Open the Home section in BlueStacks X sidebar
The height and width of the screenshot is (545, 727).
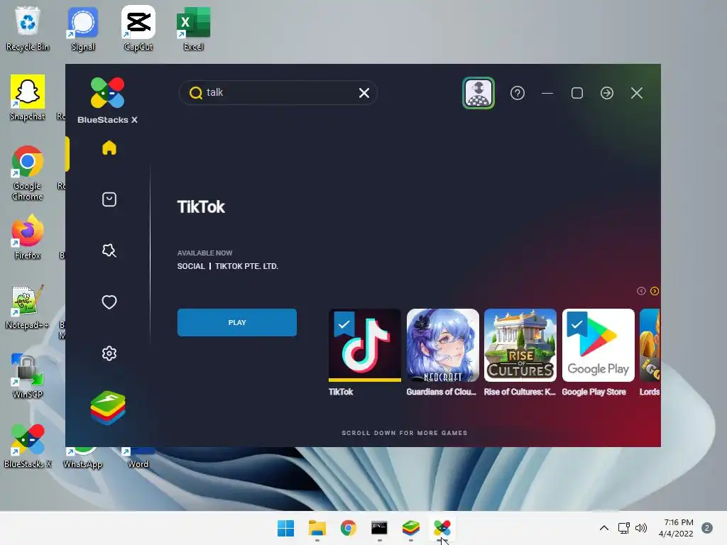click(109, 148)
